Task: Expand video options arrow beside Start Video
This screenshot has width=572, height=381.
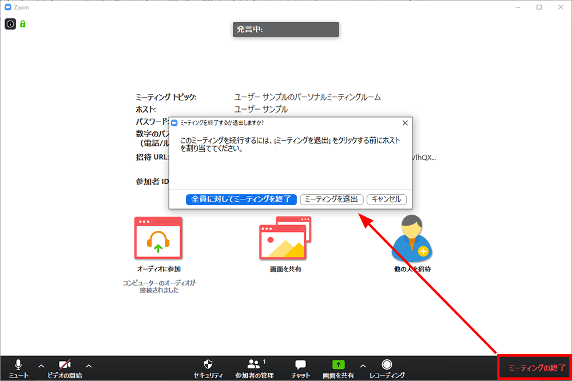Action: point(89,366)
